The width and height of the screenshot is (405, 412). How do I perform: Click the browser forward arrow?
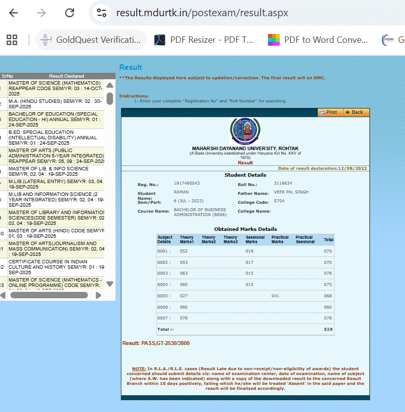[x=42, y=13]
